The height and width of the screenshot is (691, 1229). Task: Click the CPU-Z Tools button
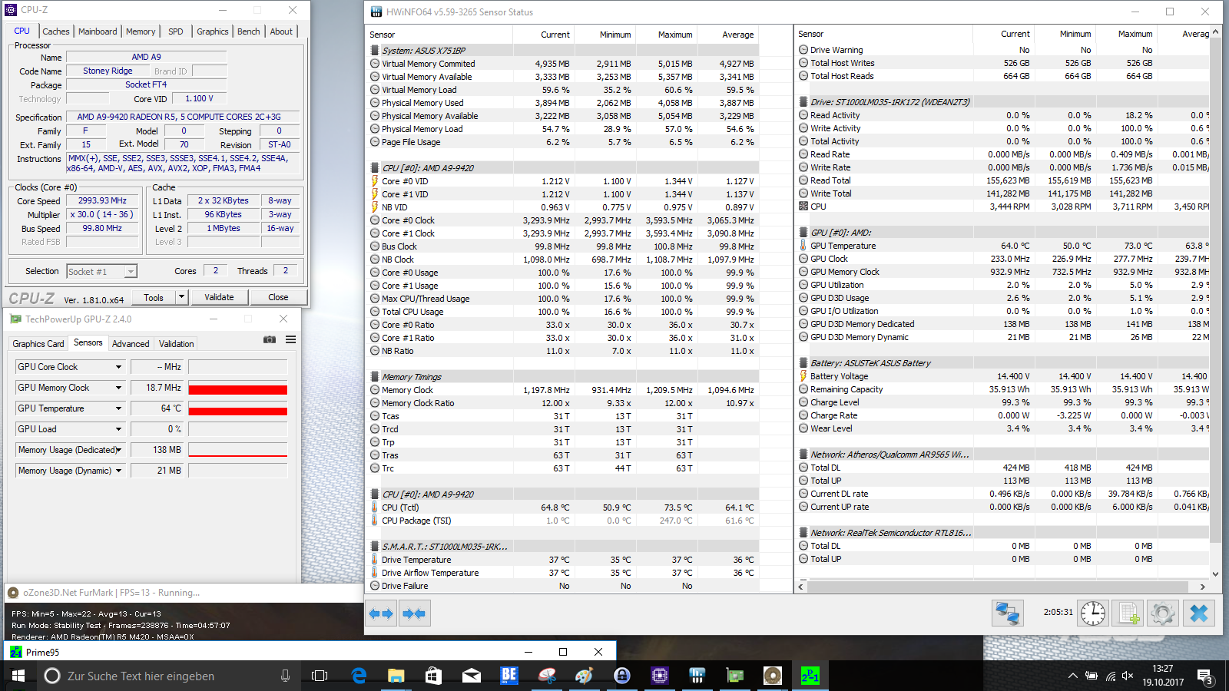point(154,297)
